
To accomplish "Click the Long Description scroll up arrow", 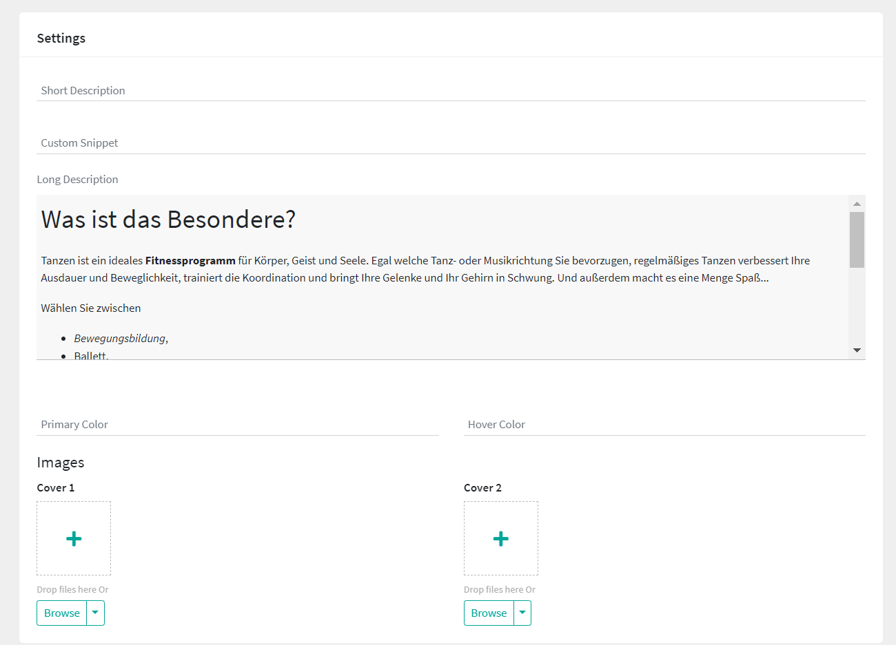I will click(857, 204).
